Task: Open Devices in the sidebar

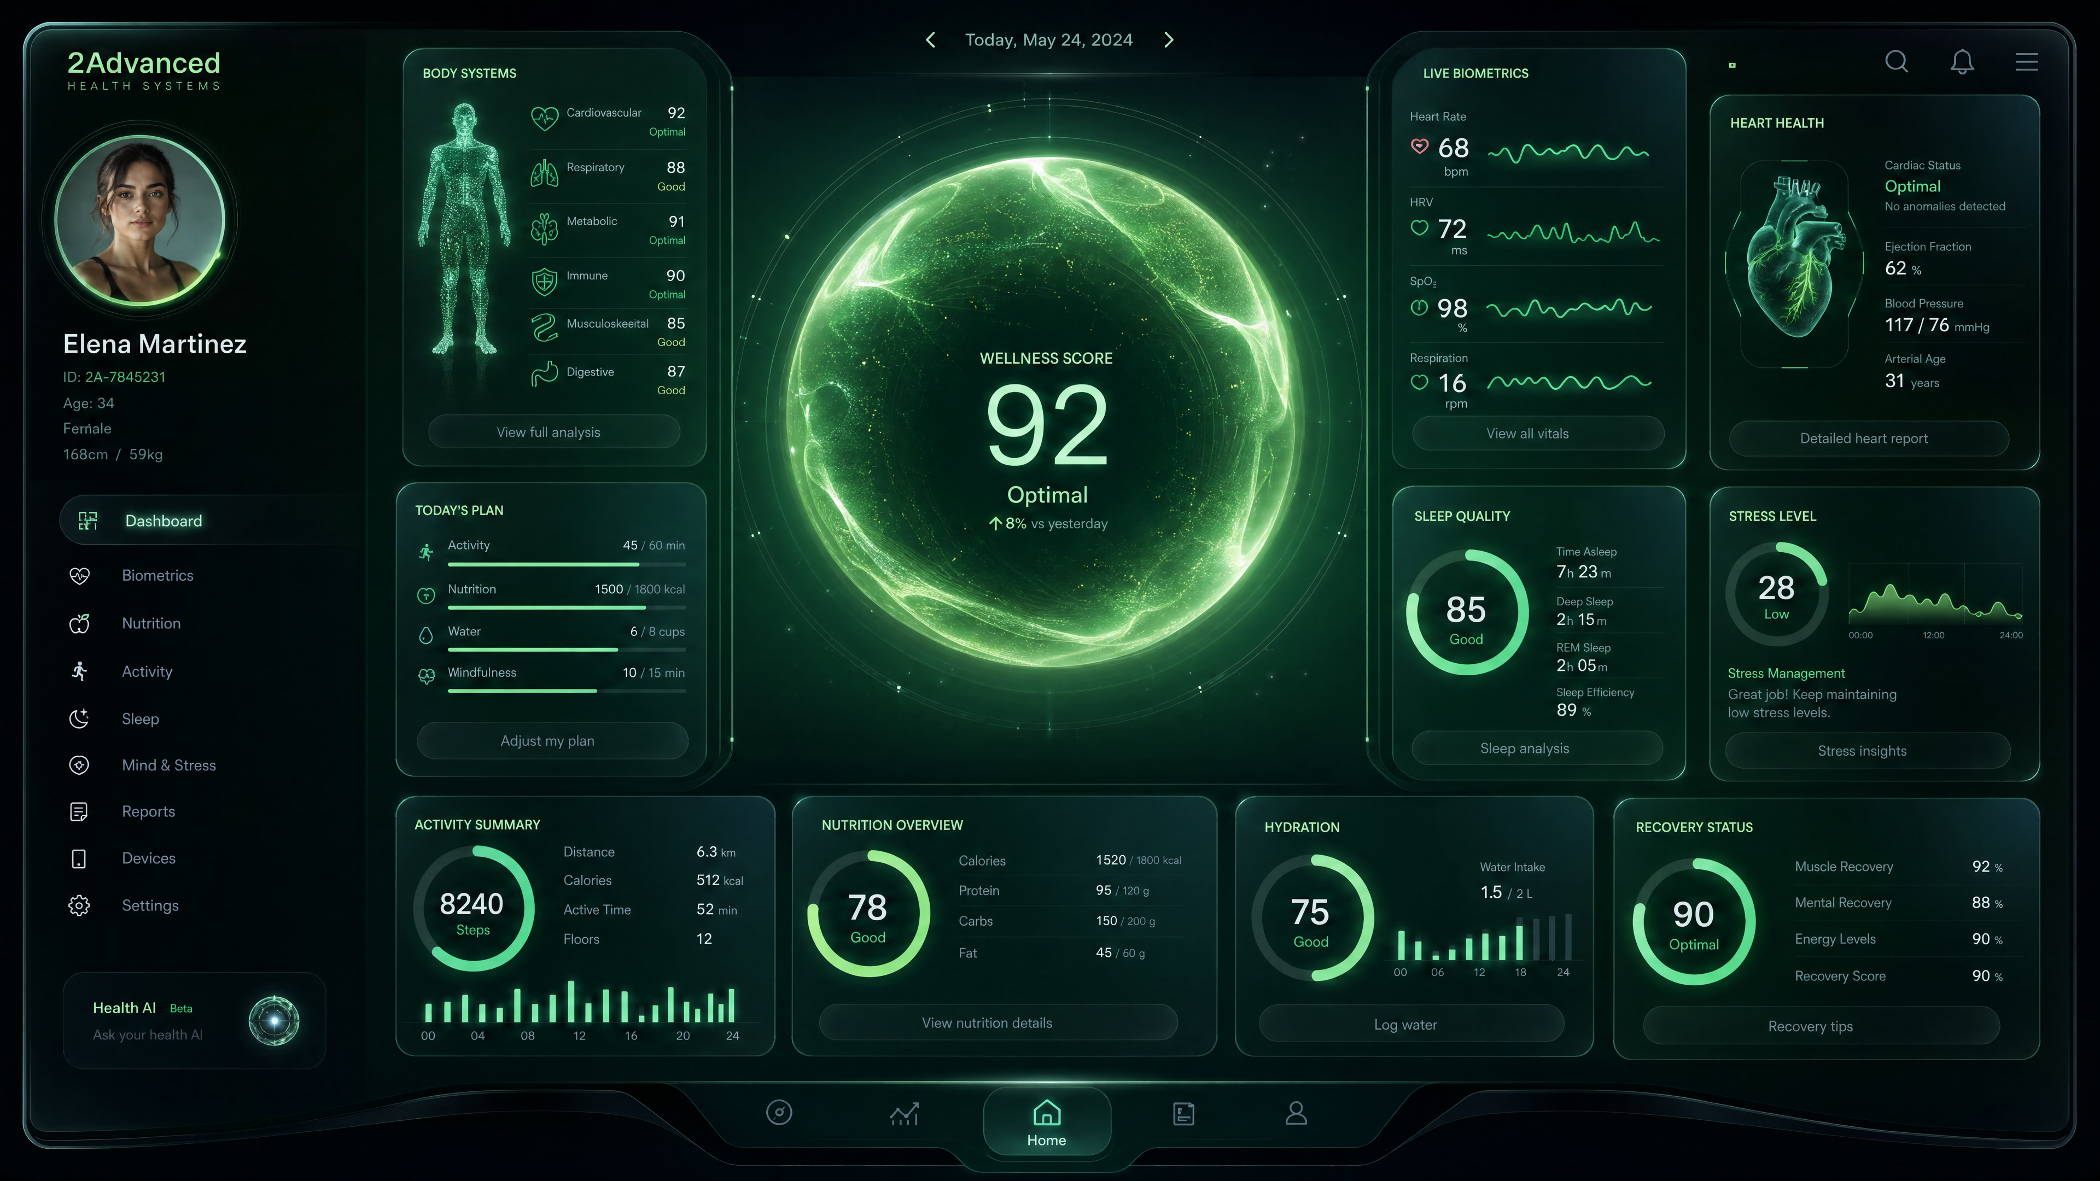Action: tap(123, 858)
